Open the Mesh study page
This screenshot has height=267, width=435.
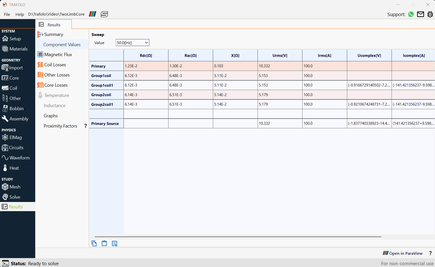pyautogui.click(x=11, y=187)
